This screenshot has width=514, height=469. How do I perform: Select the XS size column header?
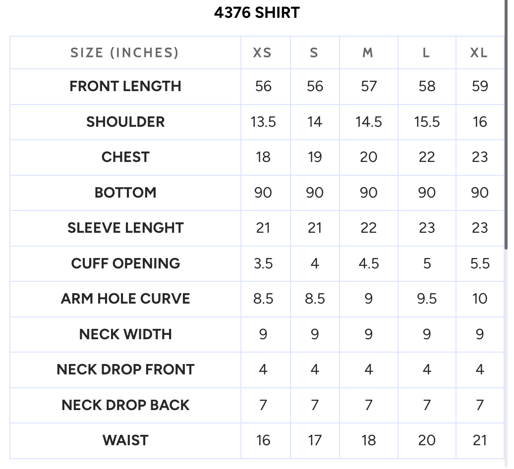click(262, 52)
